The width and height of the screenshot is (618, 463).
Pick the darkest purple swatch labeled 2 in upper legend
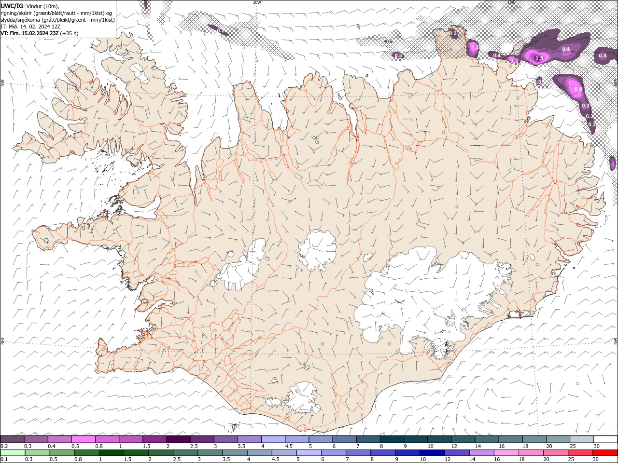coord(178,439)
